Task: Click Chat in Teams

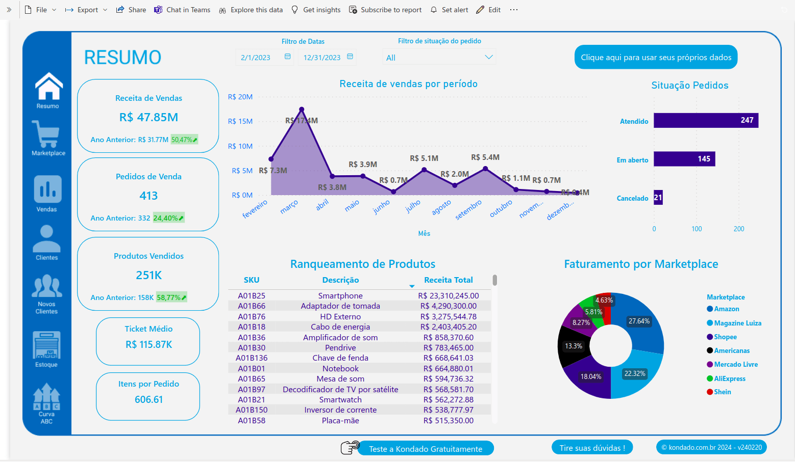Action: click(x=182, y=10)
